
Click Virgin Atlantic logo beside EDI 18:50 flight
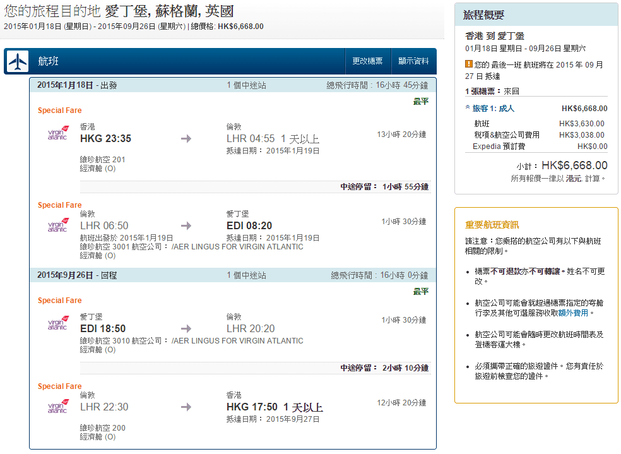57,324
